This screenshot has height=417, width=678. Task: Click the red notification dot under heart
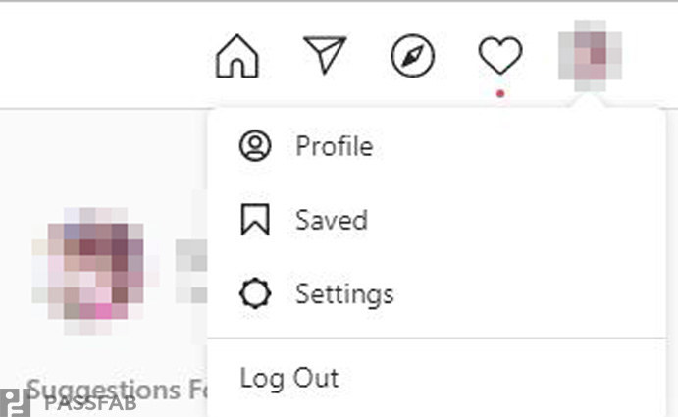(x=499, y=93)
